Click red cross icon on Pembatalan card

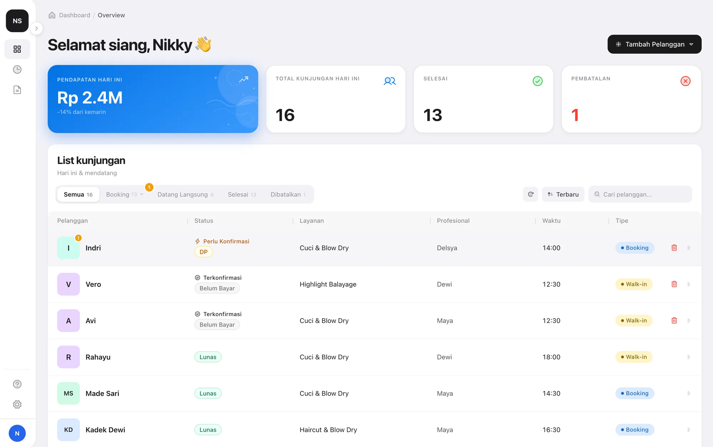click(x=685, y=81)
